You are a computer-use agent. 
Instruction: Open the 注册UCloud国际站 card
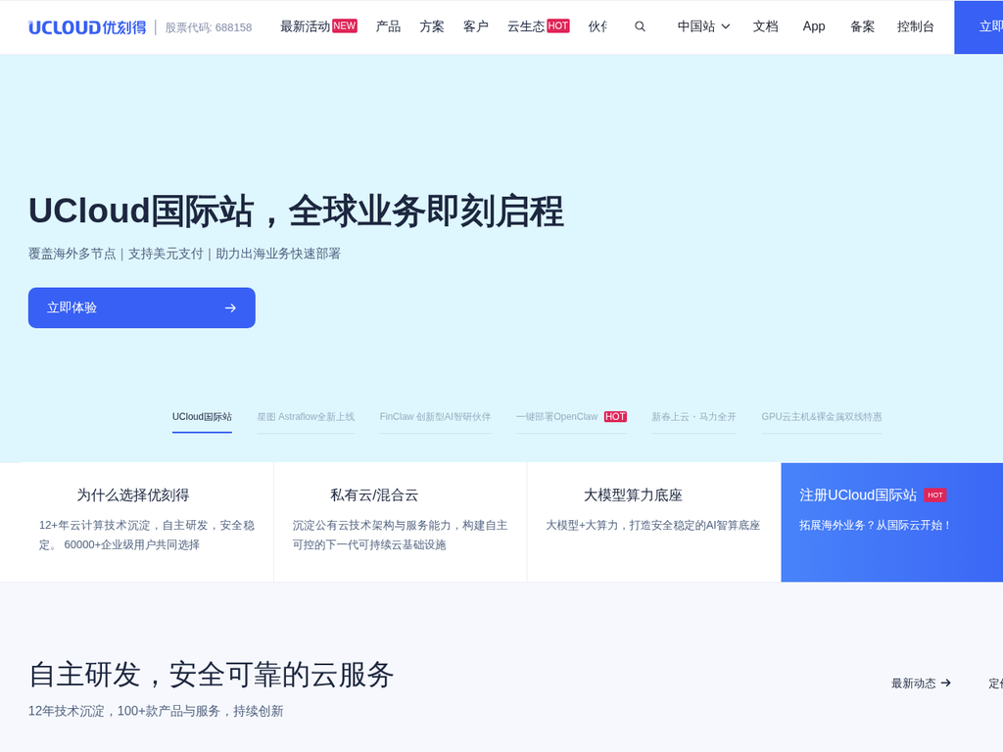(x=891, y=522)
